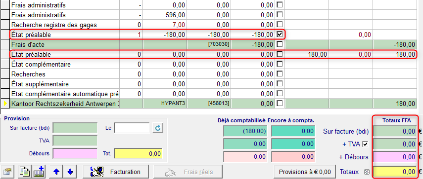This screenshot has width=423, height=179.
Task: Click the Totaux FFA Sur facture (bdi) field
Action: tap(395, 132)
